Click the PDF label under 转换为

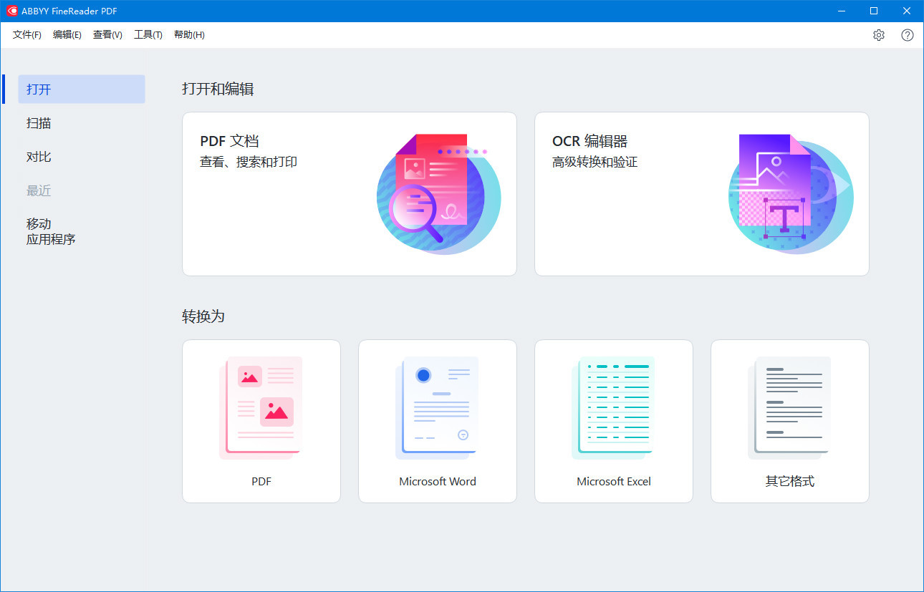click(x=261, y=482)
